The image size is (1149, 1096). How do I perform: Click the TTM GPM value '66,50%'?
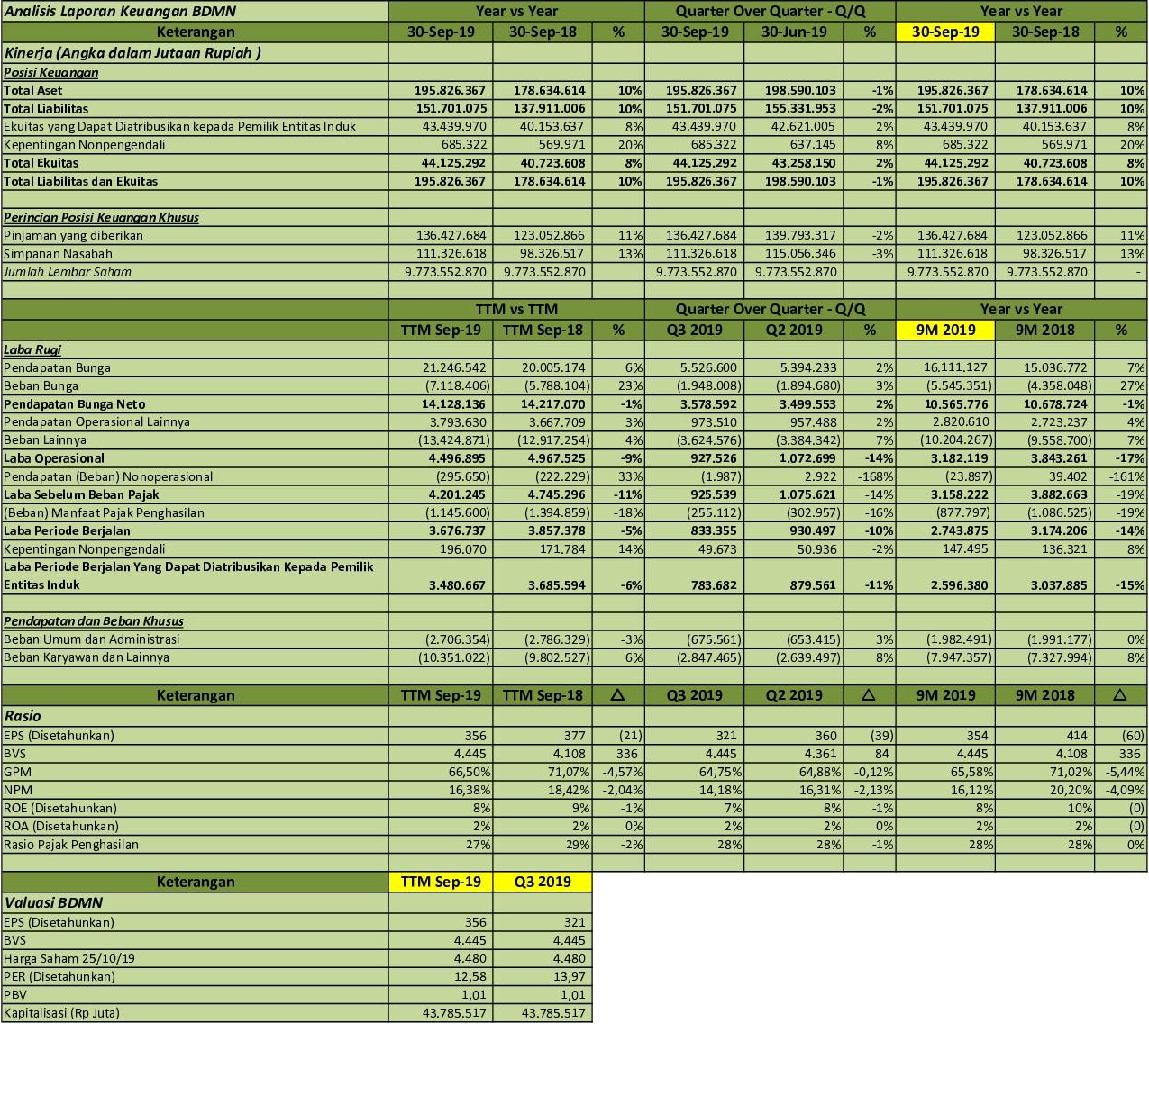469,772
